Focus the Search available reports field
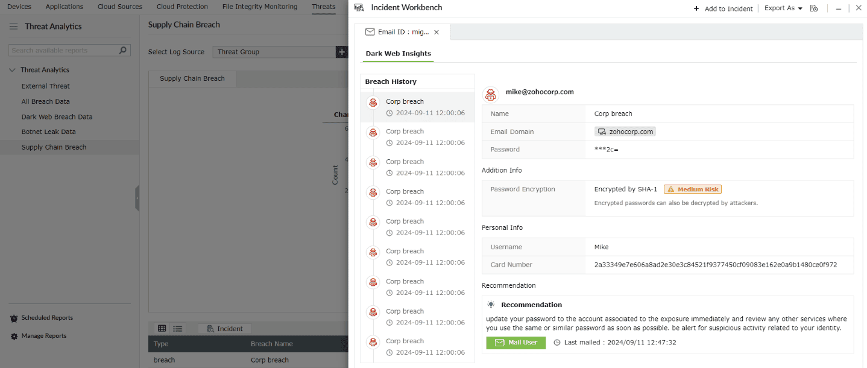 [x=63, y=51]
